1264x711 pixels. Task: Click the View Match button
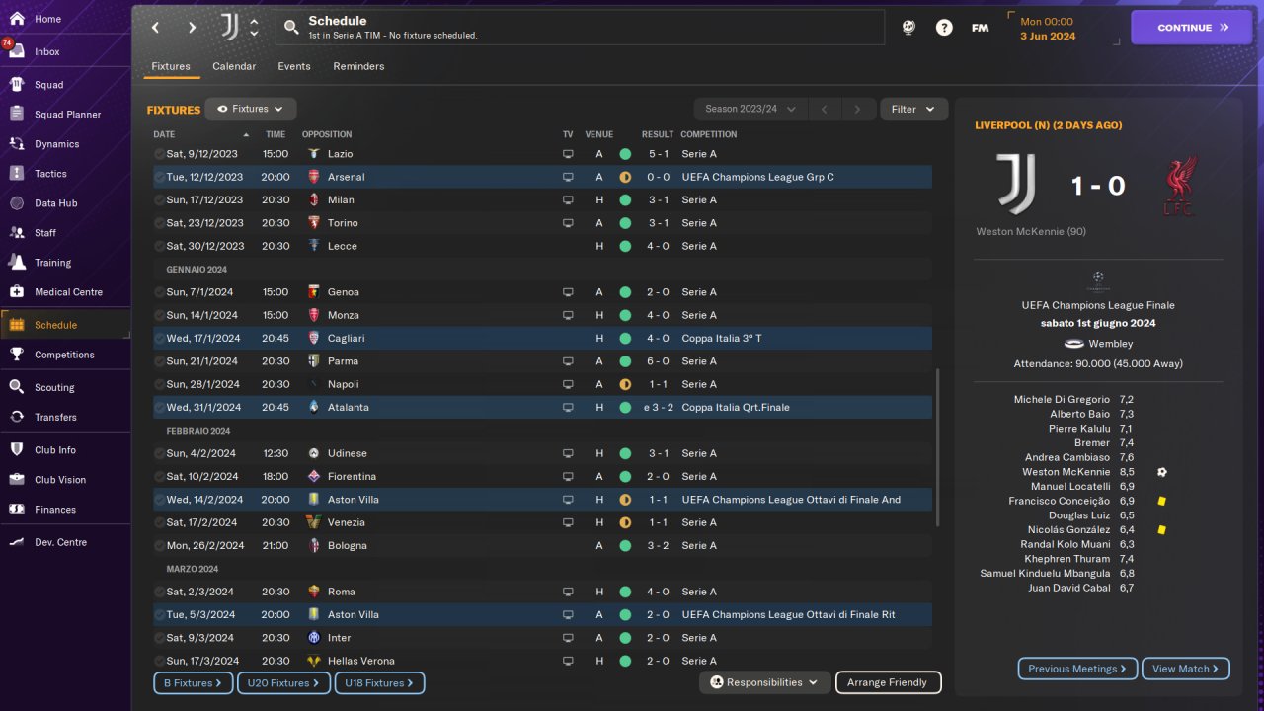(1186, 669)
